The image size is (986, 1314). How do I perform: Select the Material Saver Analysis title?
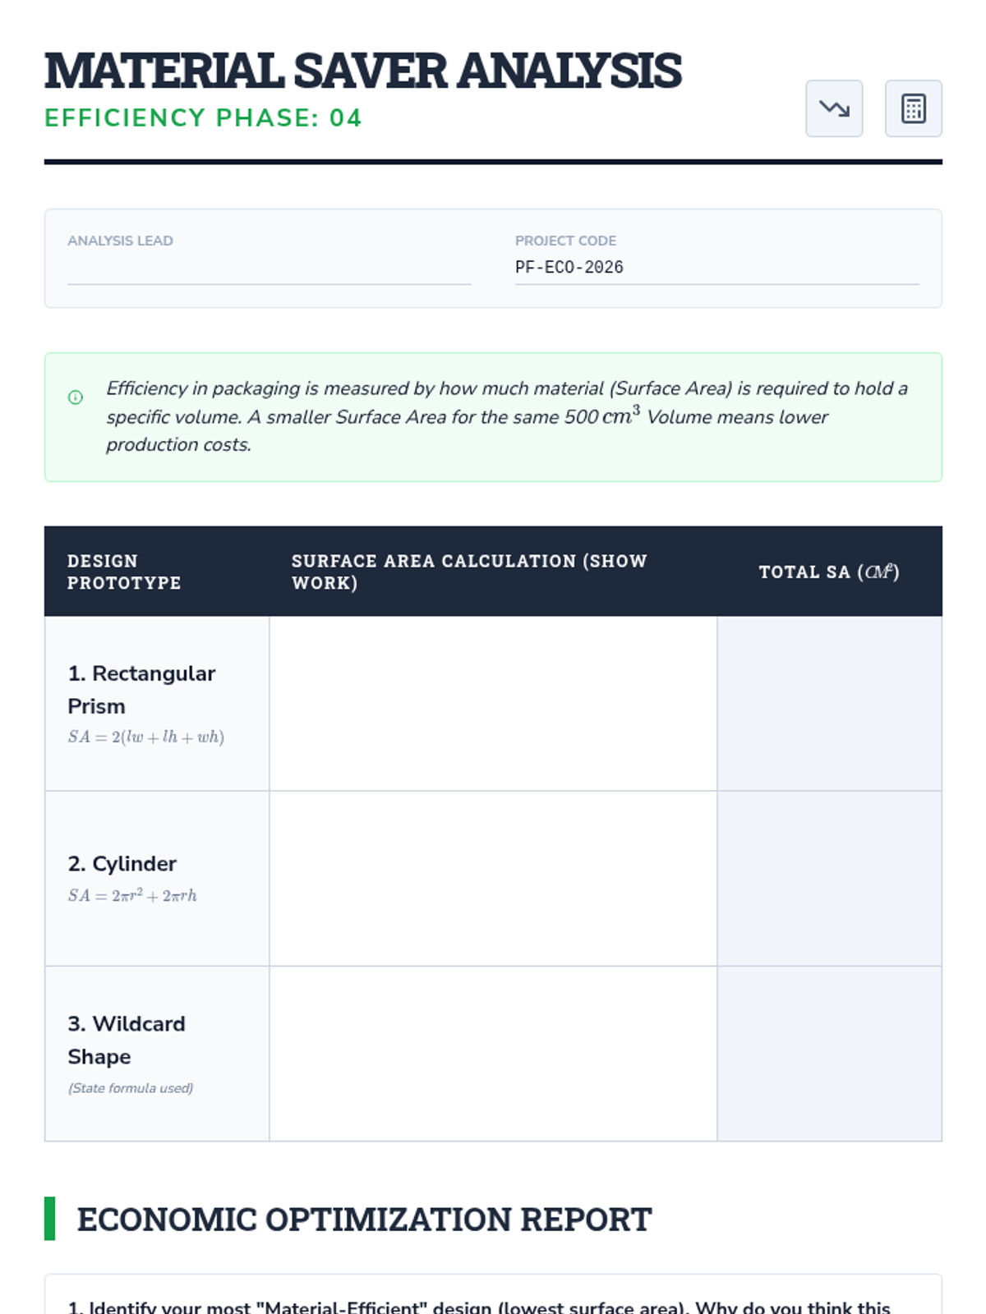[363, 71]
